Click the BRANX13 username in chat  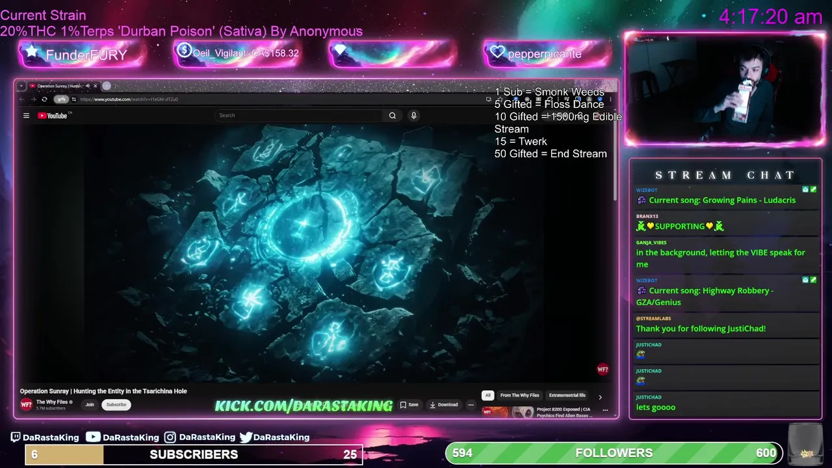pos(647,216)
